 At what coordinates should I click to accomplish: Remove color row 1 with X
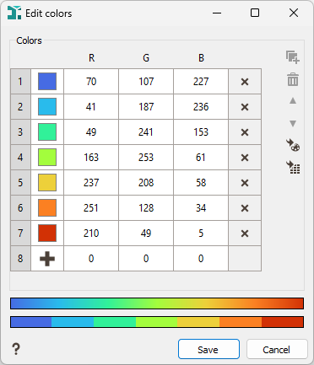coord(245,82)
